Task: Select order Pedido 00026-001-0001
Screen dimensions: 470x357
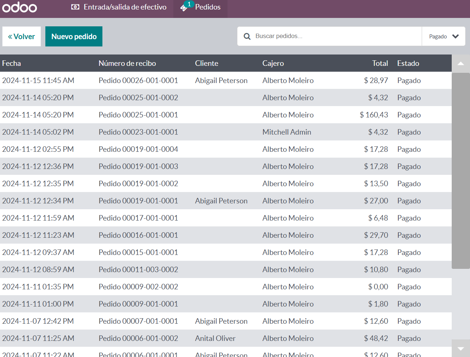Action: 226,80
